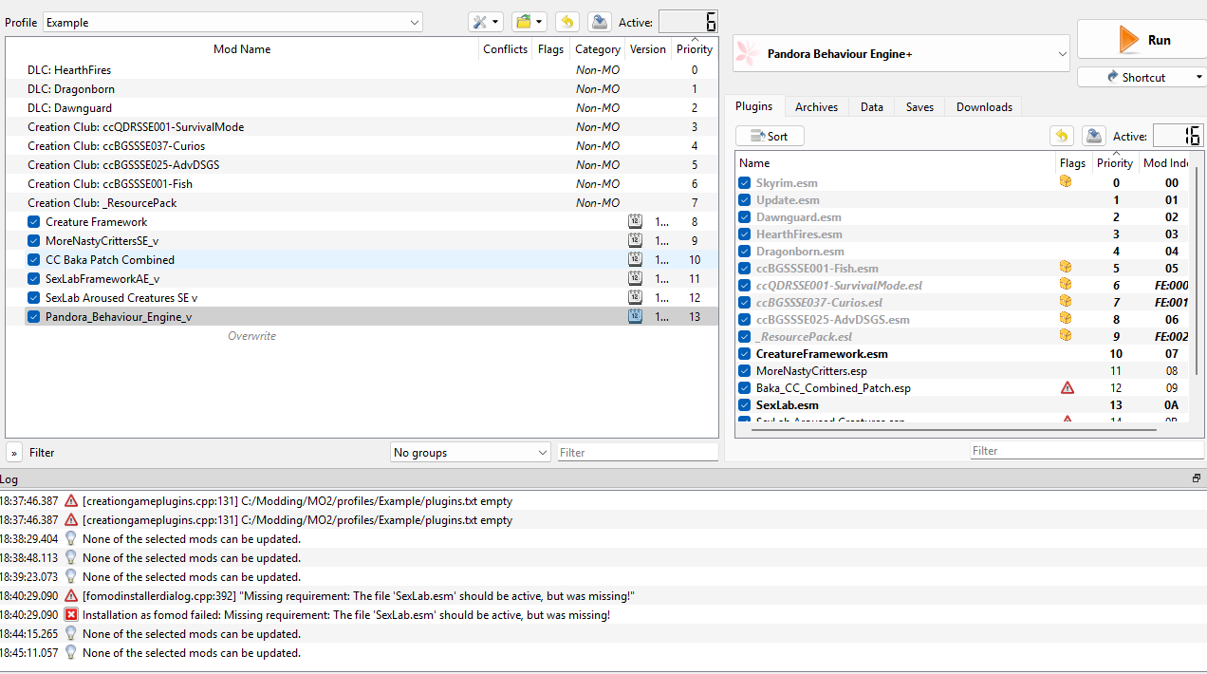The width and height of the screenshot is (1207, 674).
Task: Click create backup icon in Plugins tab
Action: [x=1093, y=136]
